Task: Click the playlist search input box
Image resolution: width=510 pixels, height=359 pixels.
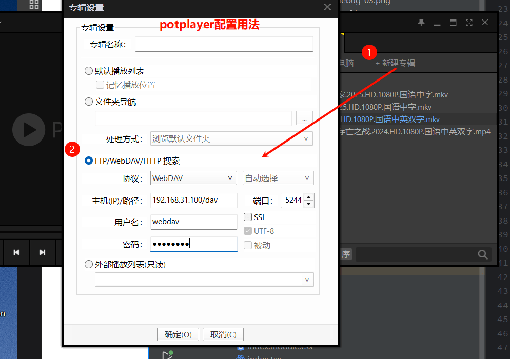Action: (416, 254)
